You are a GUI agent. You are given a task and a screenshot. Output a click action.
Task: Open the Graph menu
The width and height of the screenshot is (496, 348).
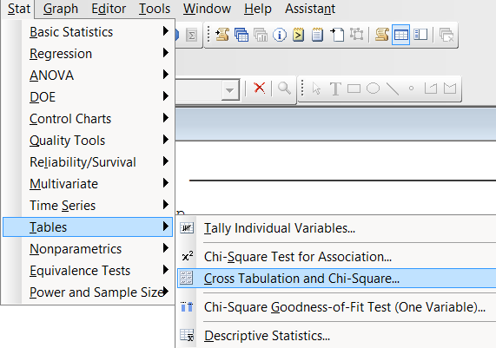61,9
